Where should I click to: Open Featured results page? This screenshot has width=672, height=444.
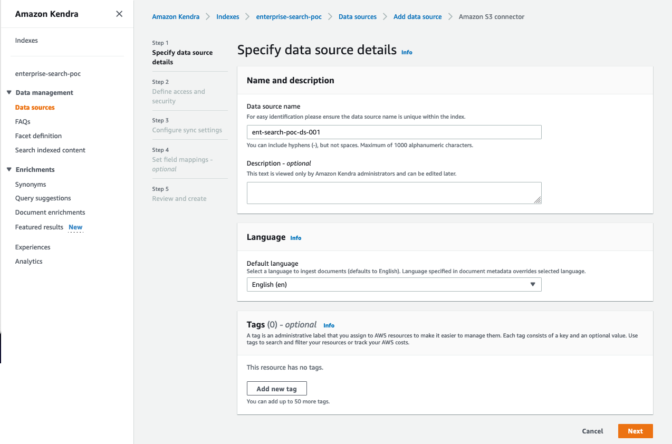[x=39, y=227]
